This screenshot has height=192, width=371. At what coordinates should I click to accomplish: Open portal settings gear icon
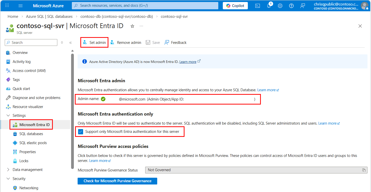pyautogui.click(x=280, y=6)
